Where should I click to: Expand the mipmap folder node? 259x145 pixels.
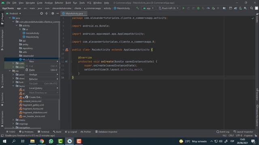coord(13,124)
